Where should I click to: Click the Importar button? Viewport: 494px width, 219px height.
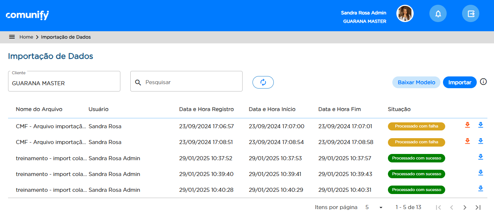tap(460, 82)
